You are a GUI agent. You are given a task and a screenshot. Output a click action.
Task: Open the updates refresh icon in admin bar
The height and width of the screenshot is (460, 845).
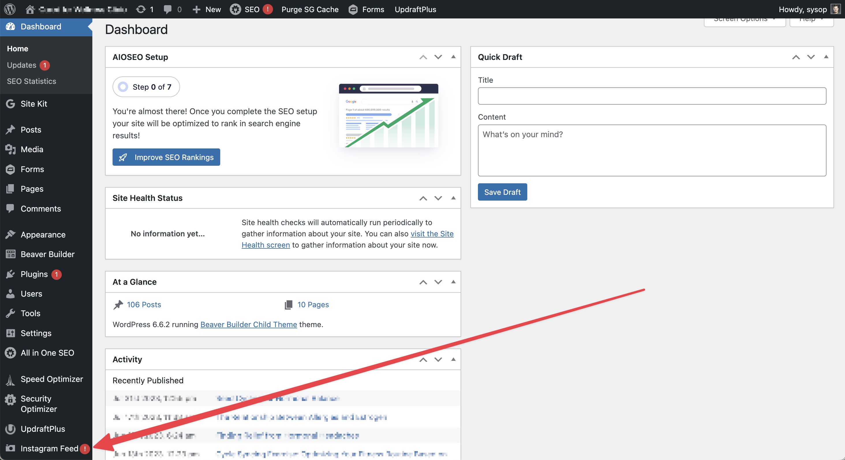(141, 9)
